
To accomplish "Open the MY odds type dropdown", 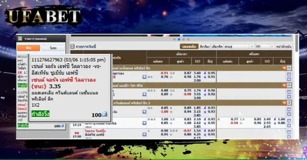I will pyautogui.click(x=265, y=47).
